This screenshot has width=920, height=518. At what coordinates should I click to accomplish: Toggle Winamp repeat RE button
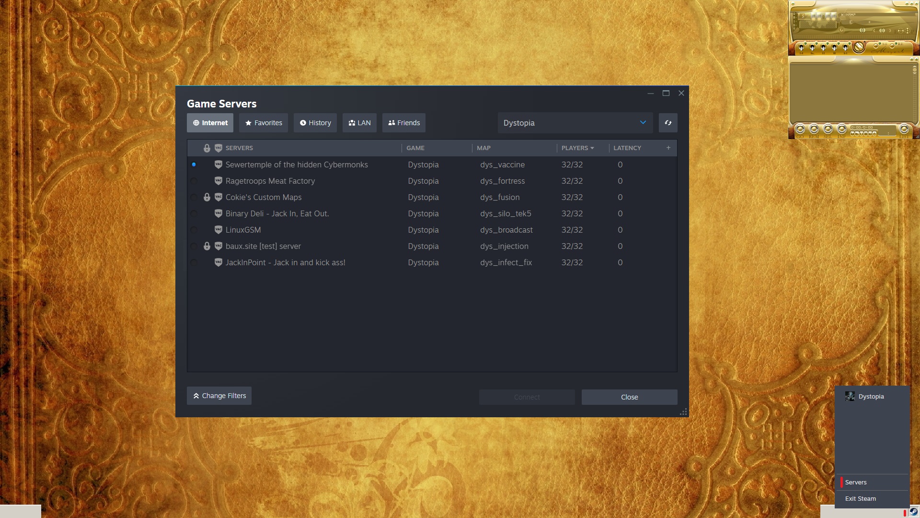coord(892,46)
